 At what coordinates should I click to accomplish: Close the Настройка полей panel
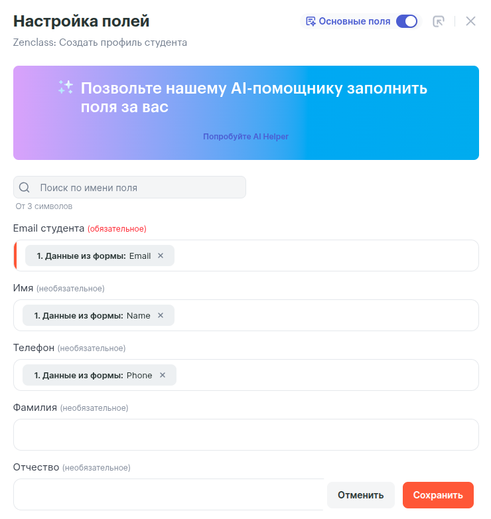[x=470, y=21]
